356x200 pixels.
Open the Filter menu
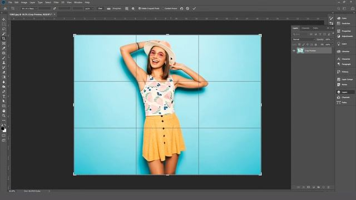tap(56, 2)
